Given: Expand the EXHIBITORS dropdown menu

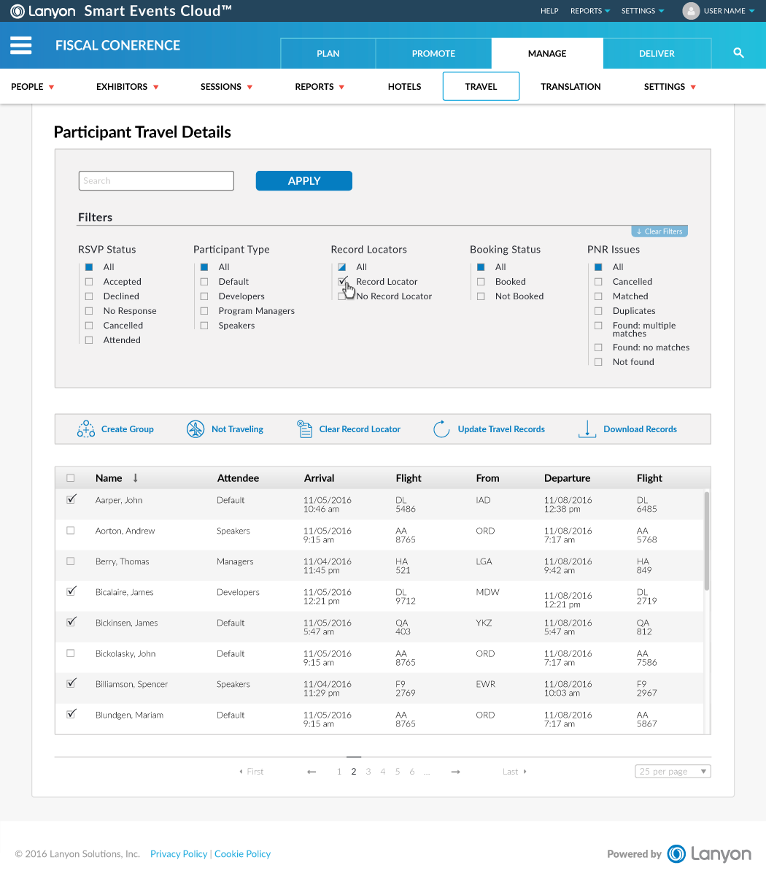Looking at the screenshot, I should [128, 87].
